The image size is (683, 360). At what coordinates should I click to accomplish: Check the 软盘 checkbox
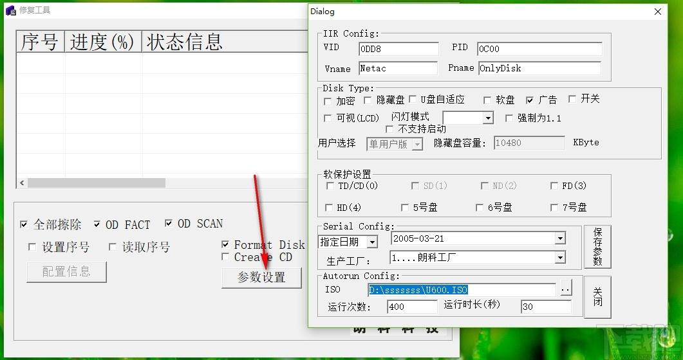click(x=487, y=100)
